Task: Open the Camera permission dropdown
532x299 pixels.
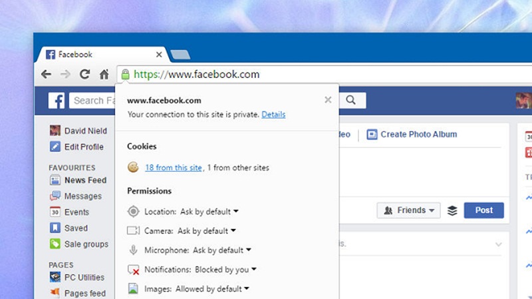Action: tap(207, 231)
